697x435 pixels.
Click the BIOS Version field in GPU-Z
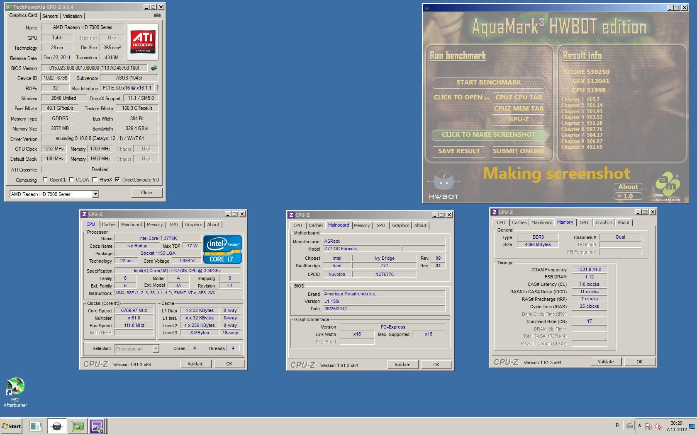tap(95, 68)
